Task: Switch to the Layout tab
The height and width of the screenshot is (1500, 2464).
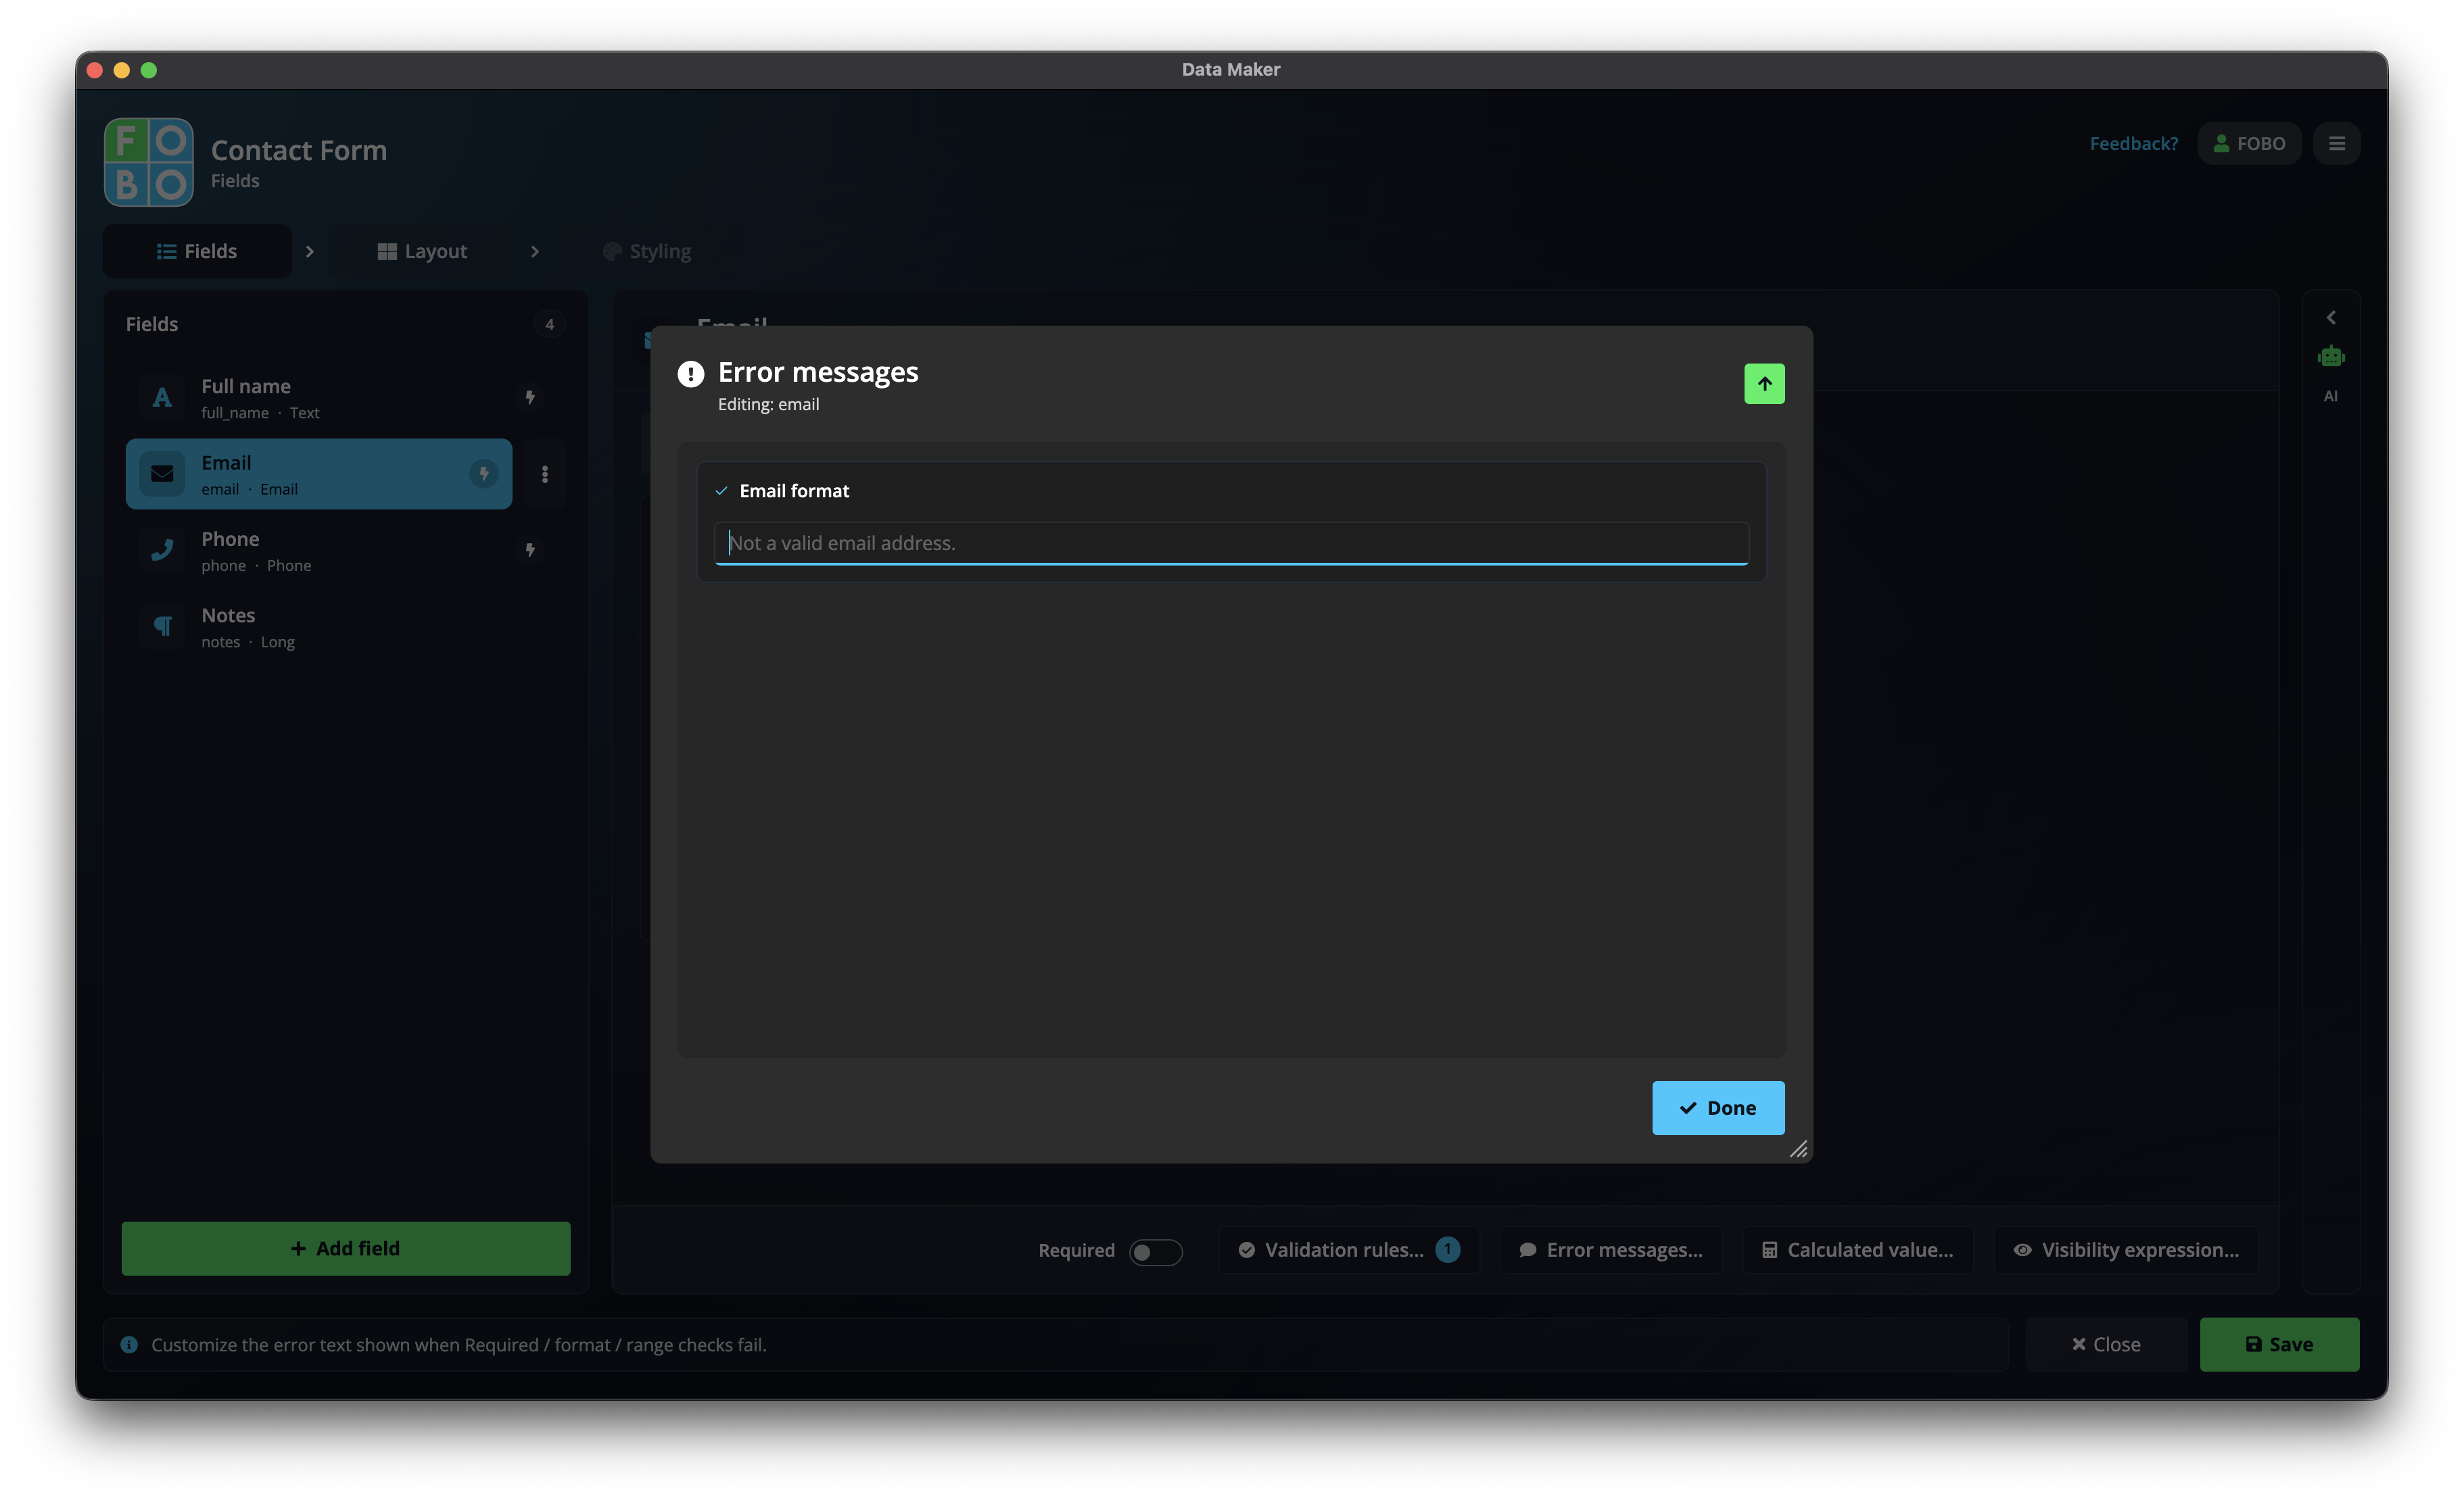Action: pyautogui.click(x=422, y=251)
